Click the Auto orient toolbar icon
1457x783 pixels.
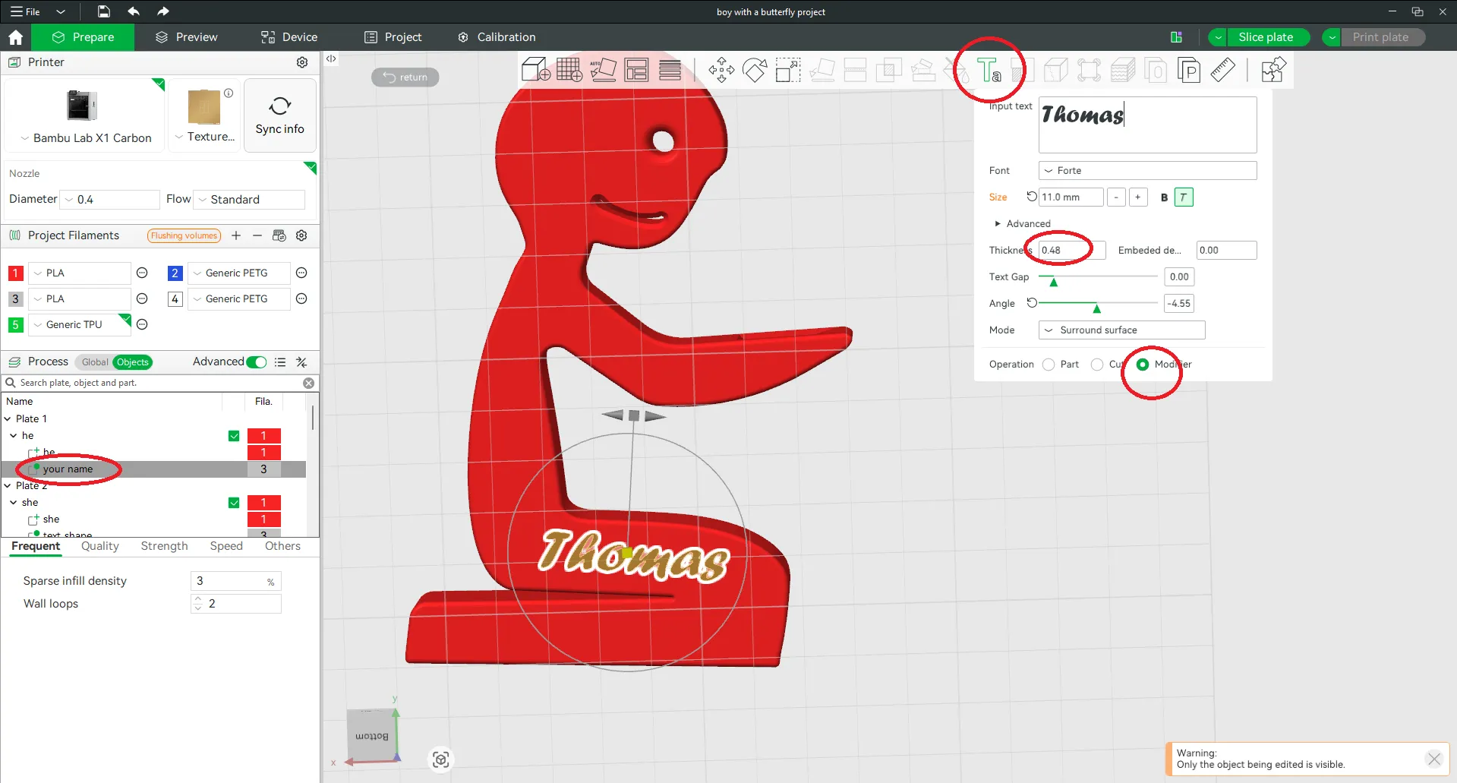pyautogui.click(x=603, y=70)
